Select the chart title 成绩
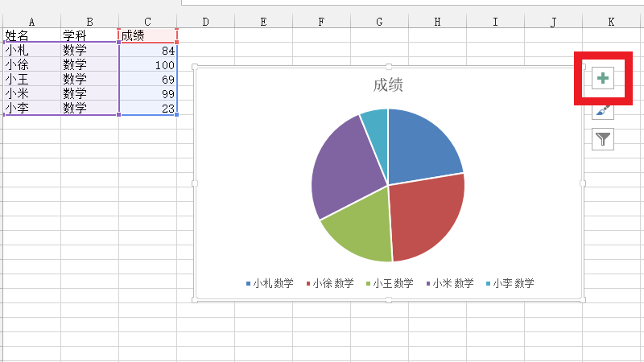The image size is (644, 362). [x=388, y=85]
